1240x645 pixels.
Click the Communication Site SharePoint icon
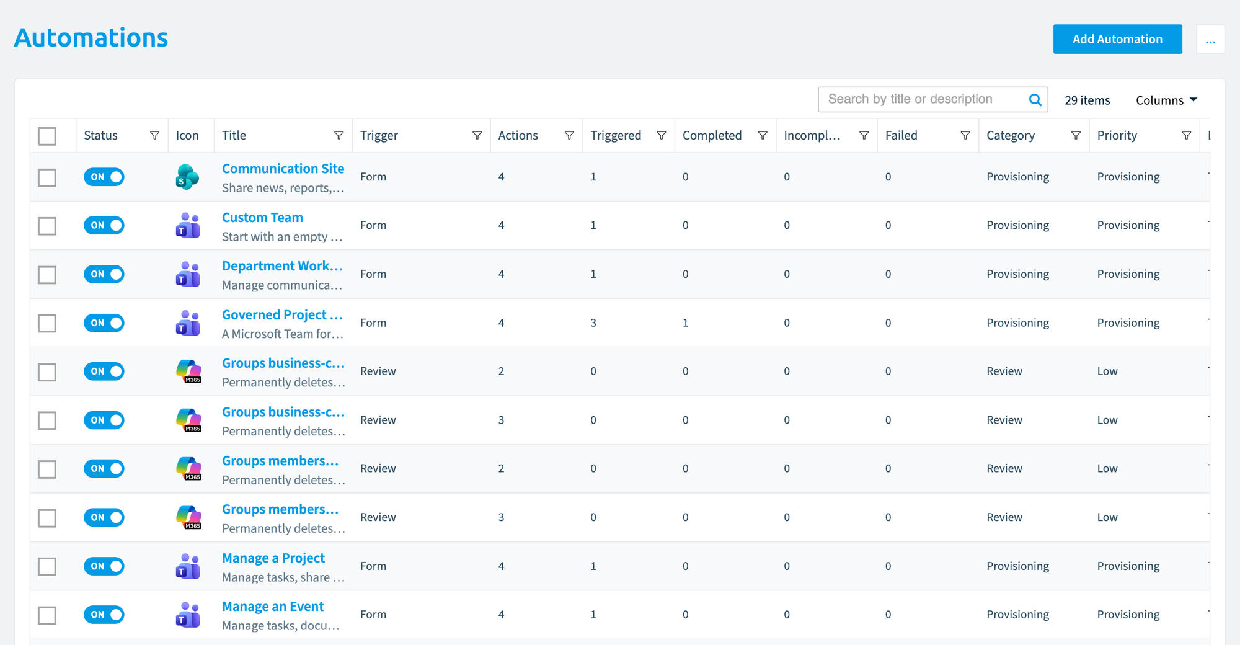point(187,177)
